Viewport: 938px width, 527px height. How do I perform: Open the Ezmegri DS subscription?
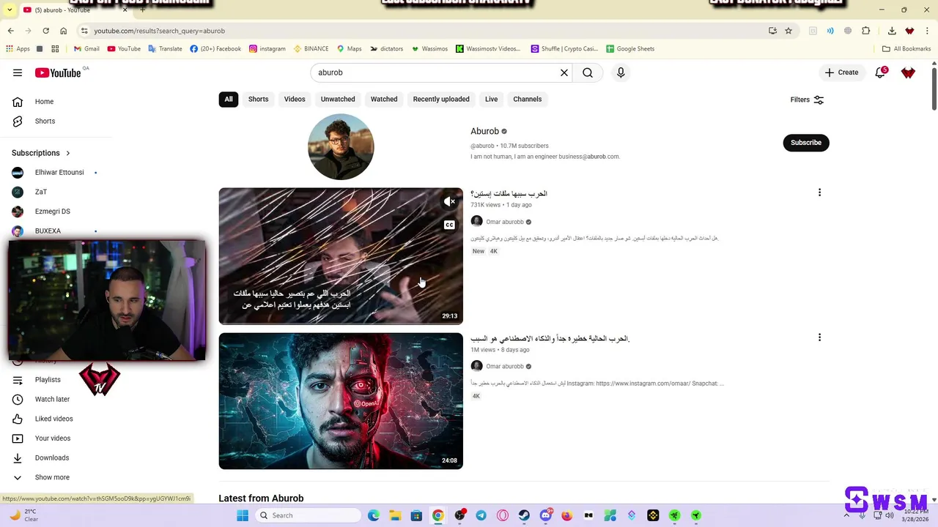53,212
